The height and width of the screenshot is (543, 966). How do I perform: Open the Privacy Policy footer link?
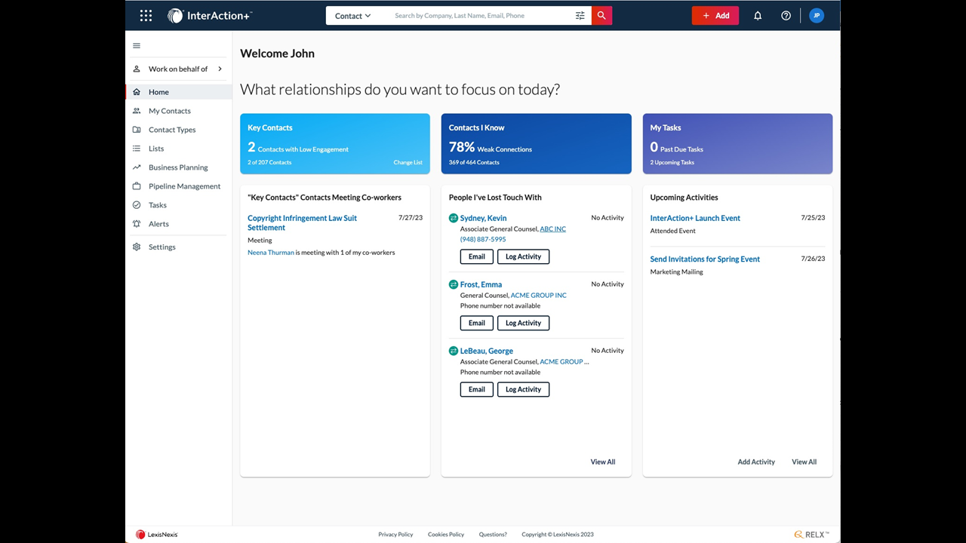tap(395, 535)
